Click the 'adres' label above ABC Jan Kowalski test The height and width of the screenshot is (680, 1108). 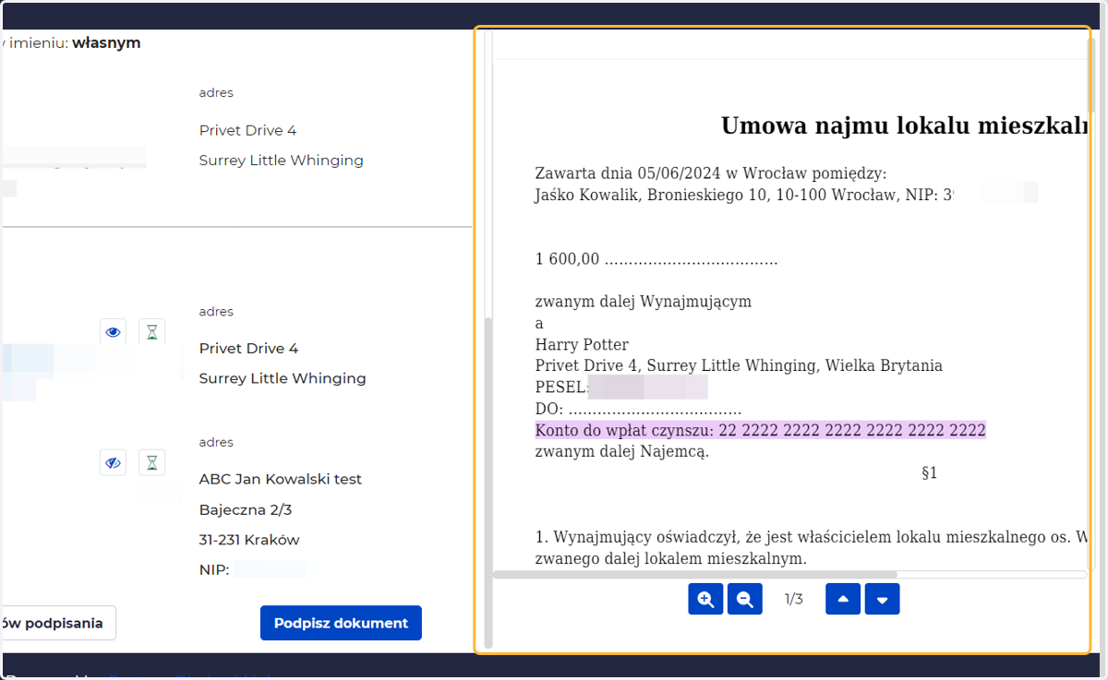[216, 442]
